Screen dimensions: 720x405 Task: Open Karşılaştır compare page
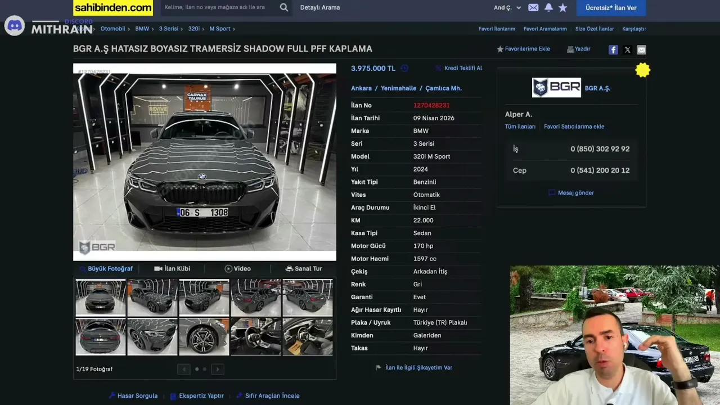[634, 29]
